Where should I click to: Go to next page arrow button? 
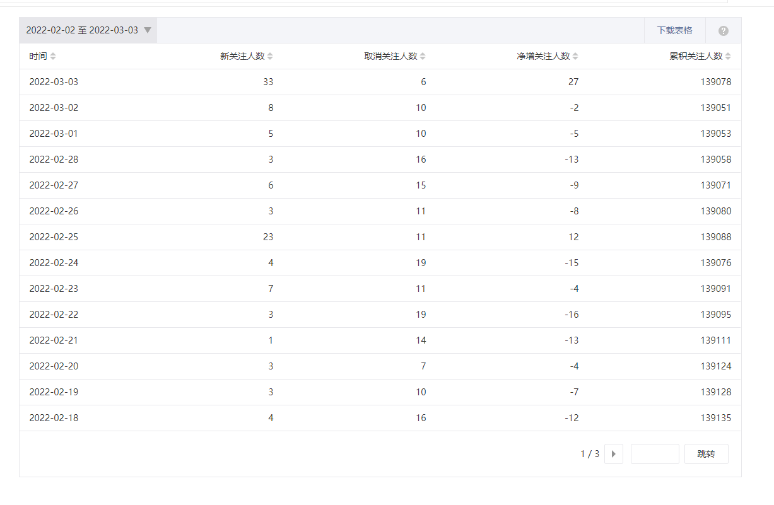click(x=614, y=454)
